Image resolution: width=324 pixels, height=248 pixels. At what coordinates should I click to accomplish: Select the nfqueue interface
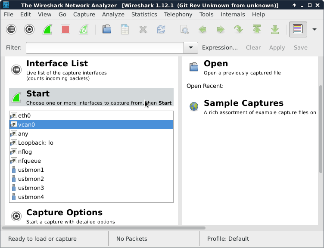point(91,161)
